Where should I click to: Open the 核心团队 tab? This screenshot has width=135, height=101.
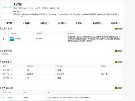pos(62,23)
